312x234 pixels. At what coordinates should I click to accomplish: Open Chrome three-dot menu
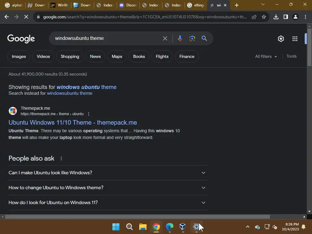click(x=305, y=17)
